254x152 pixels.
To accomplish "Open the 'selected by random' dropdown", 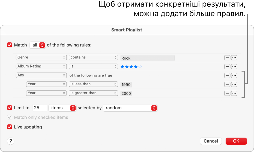I will [130, 108].
